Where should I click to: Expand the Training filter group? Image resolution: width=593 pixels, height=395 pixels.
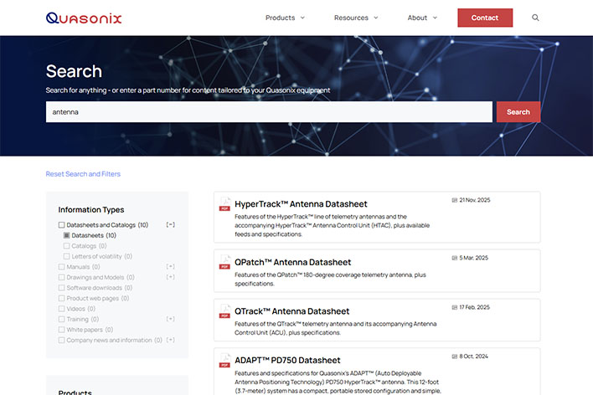click(171, 319)
